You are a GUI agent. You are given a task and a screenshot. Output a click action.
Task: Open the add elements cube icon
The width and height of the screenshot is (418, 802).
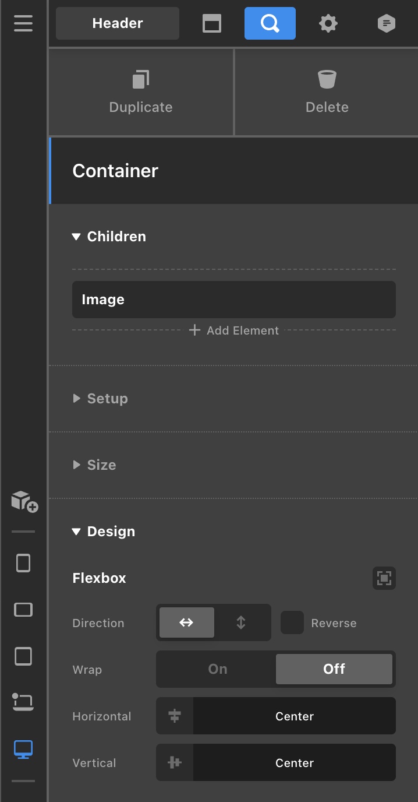click(x=24, y=501)
